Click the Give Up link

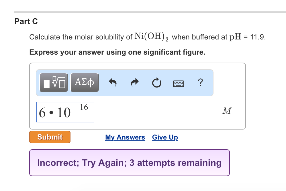point(165,137)
